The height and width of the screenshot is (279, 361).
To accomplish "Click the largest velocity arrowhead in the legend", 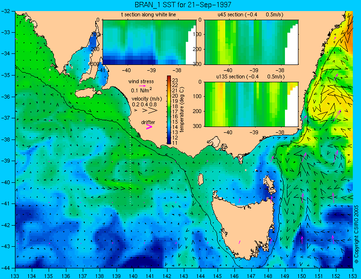I will click(153, 111).
